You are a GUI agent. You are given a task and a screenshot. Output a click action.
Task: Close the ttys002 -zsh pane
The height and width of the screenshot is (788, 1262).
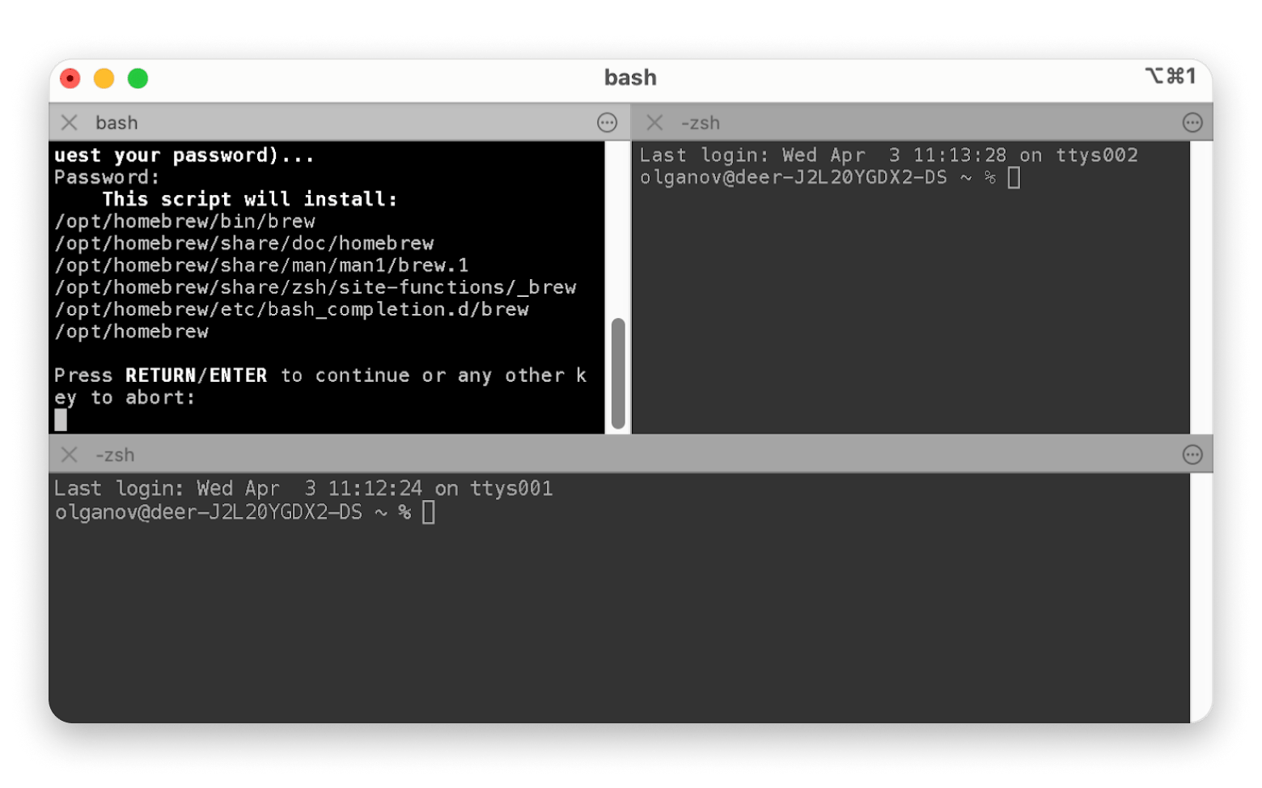pos(654,123)
